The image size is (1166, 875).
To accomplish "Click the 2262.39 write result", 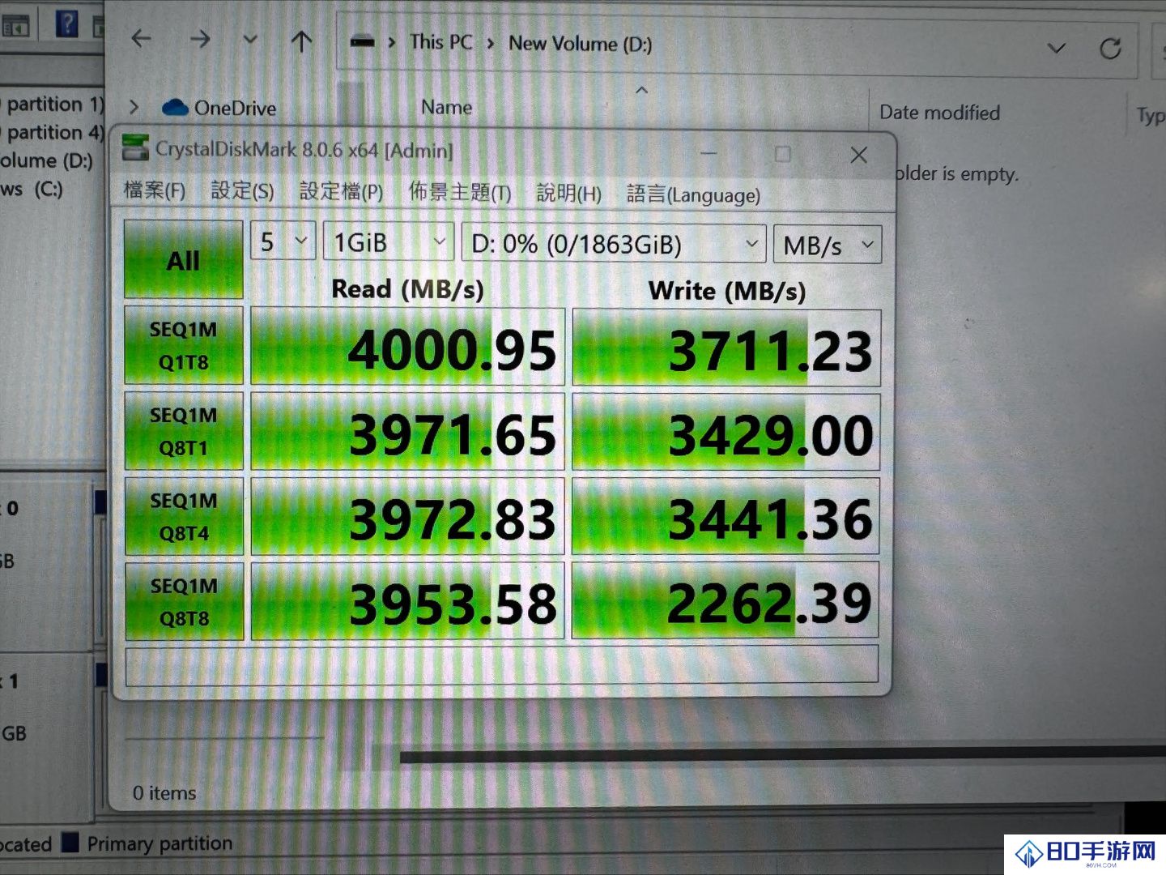I will [726, 601].
